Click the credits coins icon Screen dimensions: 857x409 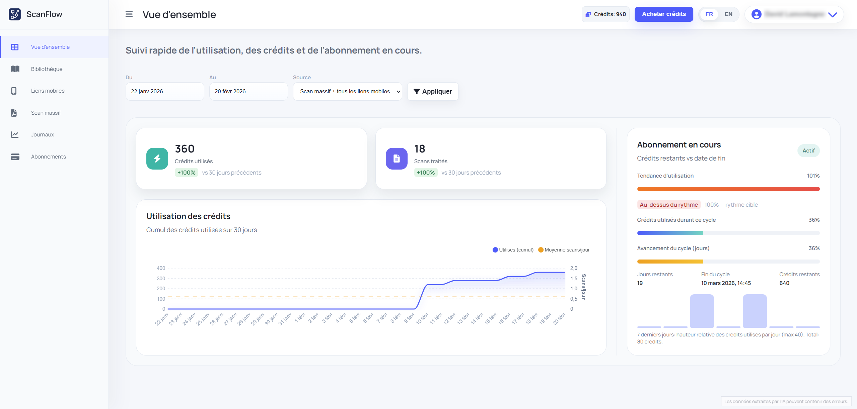(588, 14)
